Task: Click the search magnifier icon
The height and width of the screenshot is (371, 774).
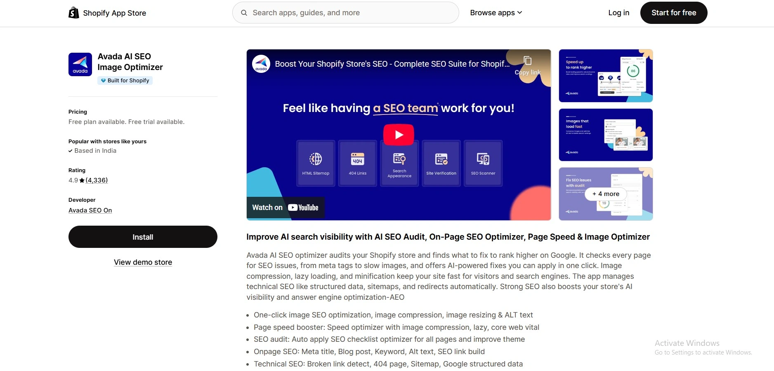Action: pyautogui.click(x=244, y=12)
